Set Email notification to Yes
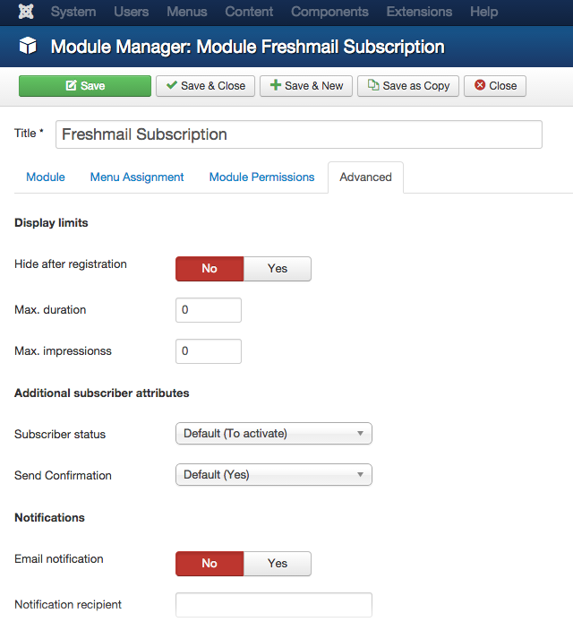Image resolution: width=573 pixels, height=622 pixels. click(x=278, y=563)
